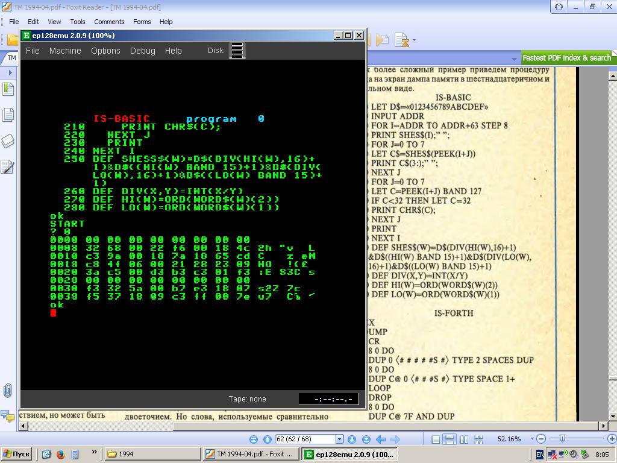Image resolution: width=617 pixels, height=463 pixels.
Task: Go forward to next view arrow
Action: click(x=395, y=439)
